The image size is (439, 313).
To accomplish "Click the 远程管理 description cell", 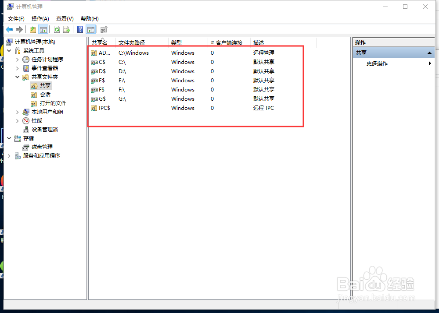I will [264, 53].
